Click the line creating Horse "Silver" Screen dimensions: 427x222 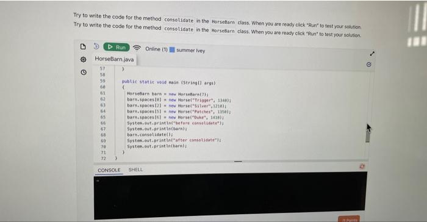(176, 106)
